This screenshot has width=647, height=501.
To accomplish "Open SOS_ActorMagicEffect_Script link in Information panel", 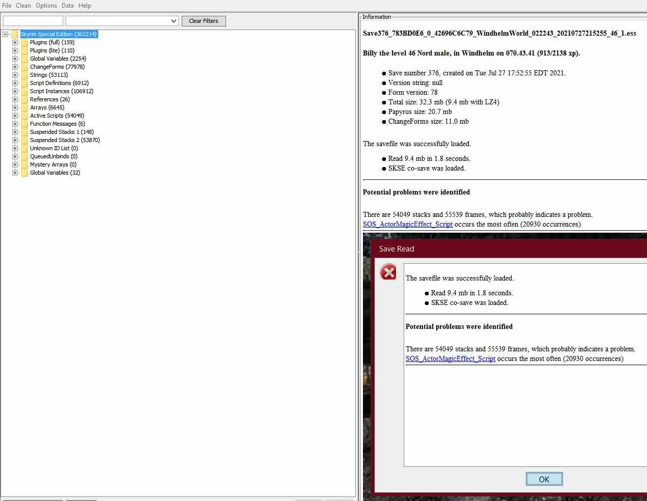I will (x=408, y=224).
